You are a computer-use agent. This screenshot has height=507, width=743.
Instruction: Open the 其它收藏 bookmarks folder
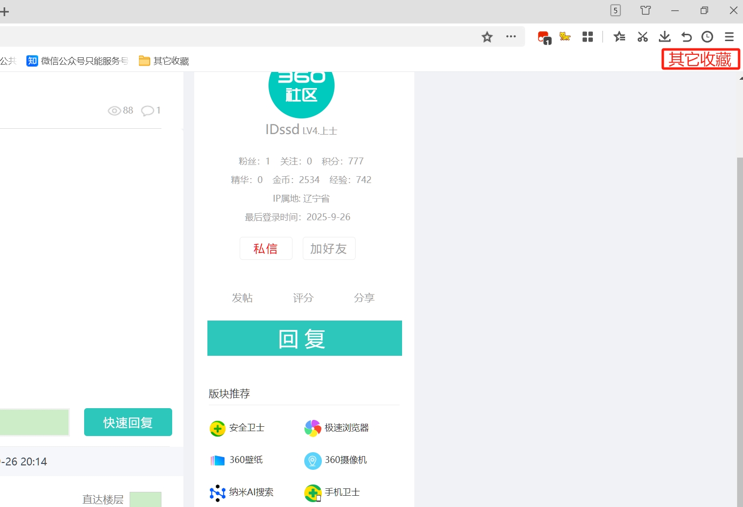click(x=164, y=61)
